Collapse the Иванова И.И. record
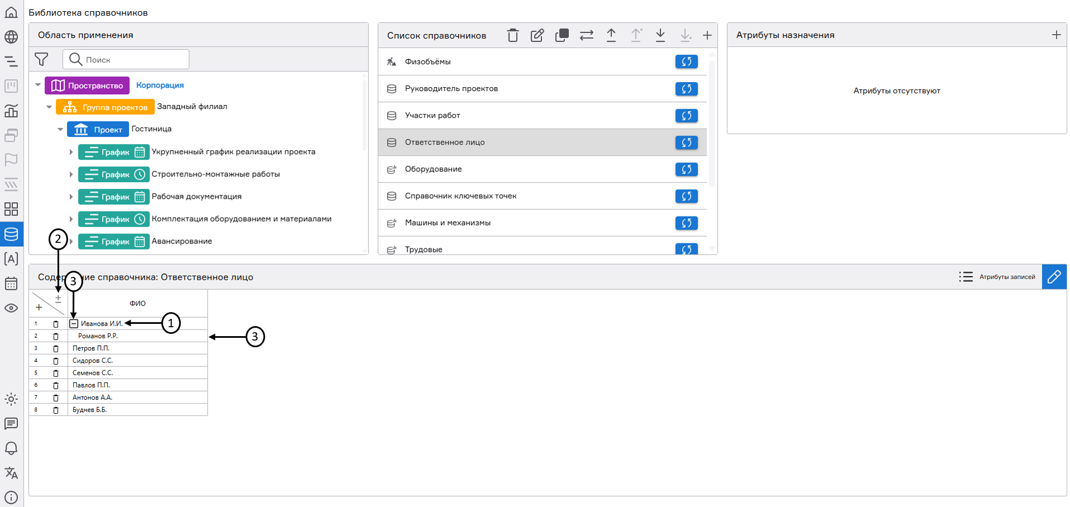This screenshot has width=1070, height=507. tap(74, 323)
